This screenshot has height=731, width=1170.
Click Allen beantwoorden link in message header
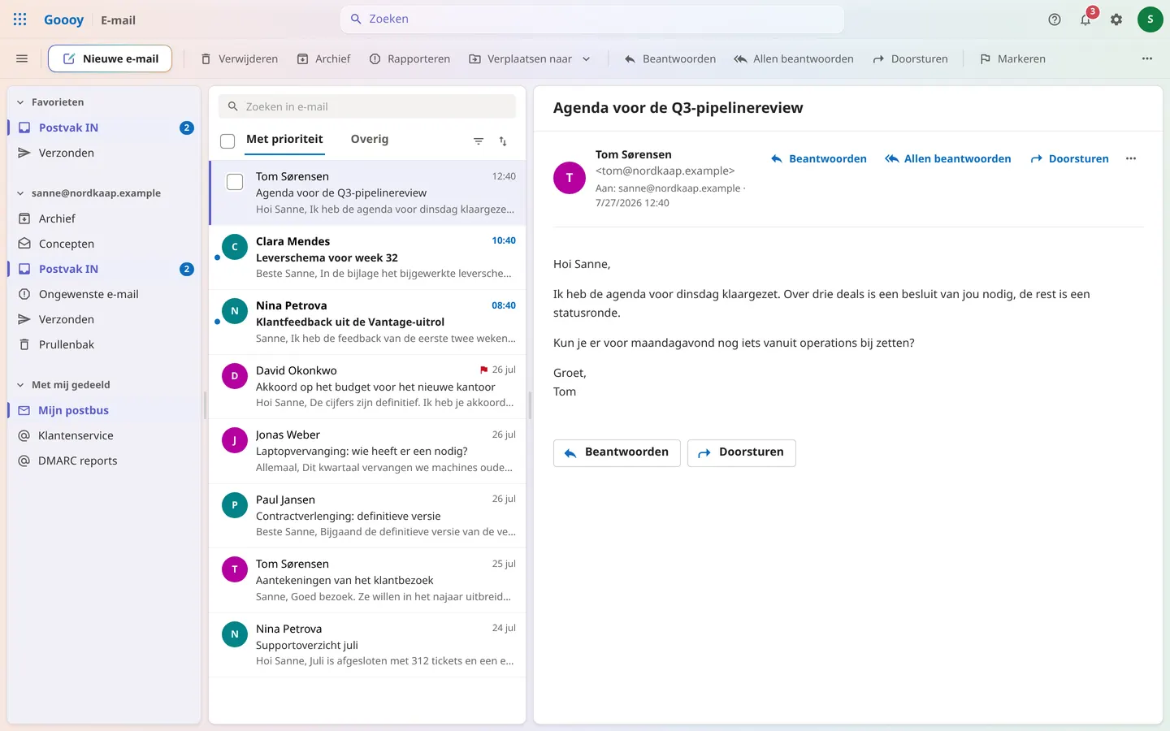[947, 158]
